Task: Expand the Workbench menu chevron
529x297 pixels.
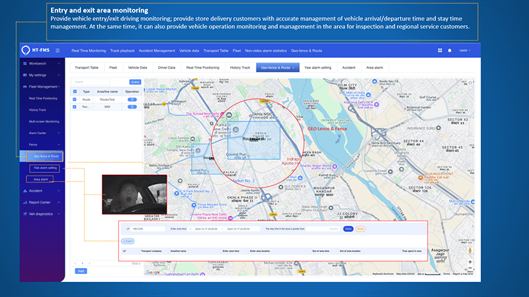Action: click(59, 63)
